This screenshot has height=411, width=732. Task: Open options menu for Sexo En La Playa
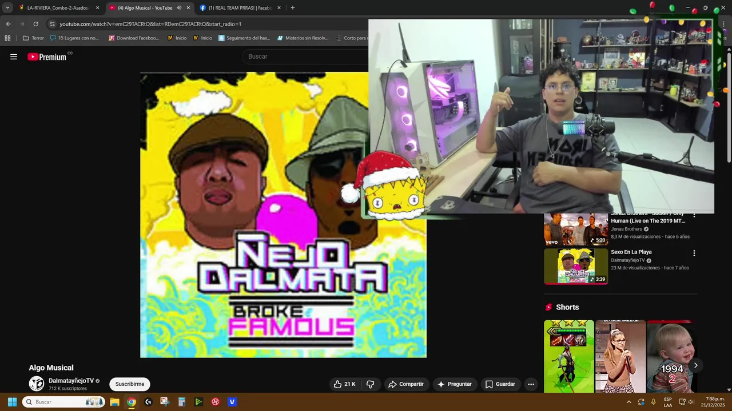click(x=694, y=253)
